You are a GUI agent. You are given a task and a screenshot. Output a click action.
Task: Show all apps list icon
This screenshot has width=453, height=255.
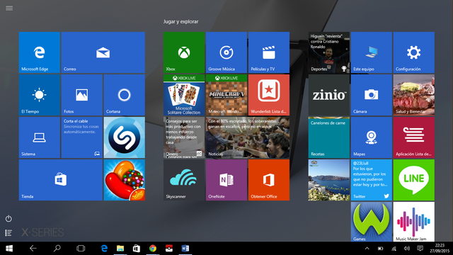coord(8,233)
